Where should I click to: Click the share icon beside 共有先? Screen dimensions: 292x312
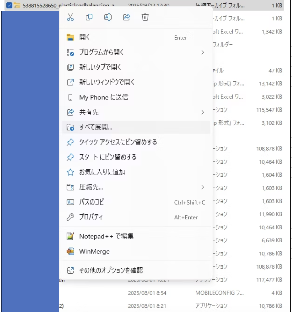(x=70, y=112)
